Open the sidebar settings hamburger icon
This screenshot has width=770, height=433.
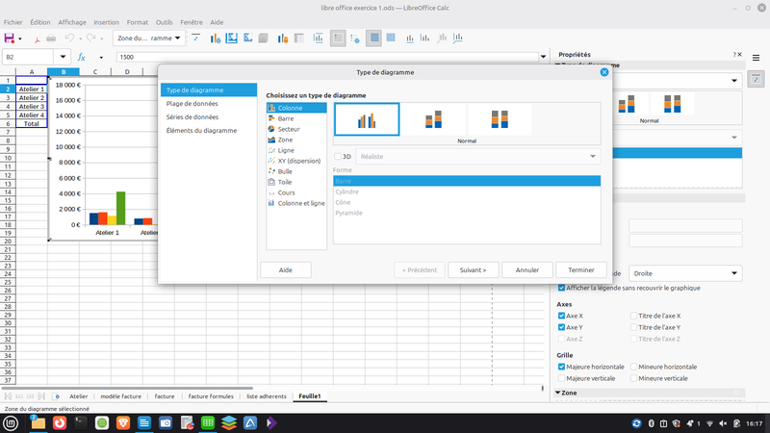click(756, 58)
